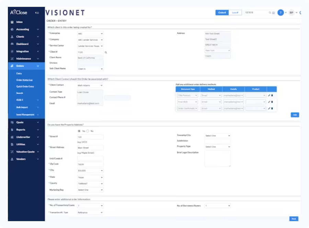Select Entry under the Orders menu

click(x=18, y=73)
